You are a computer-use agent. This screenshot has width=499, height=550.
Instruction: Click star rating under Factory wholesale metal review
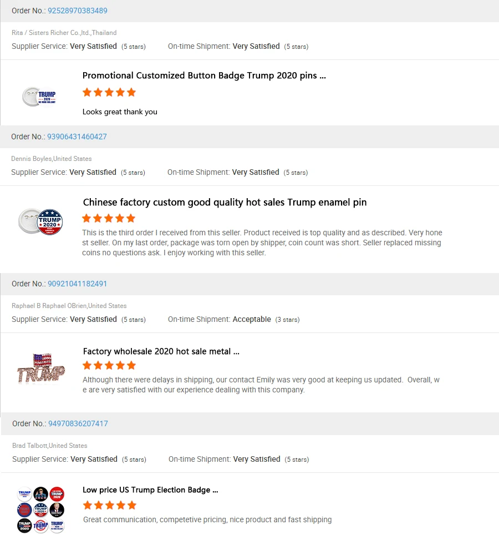(x=109, y=365)
